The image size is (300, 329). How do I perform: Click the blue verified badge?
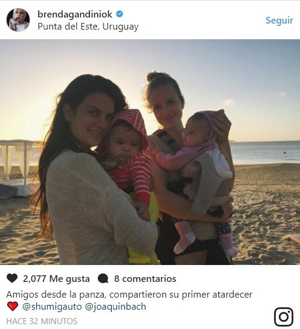(120, 14)
